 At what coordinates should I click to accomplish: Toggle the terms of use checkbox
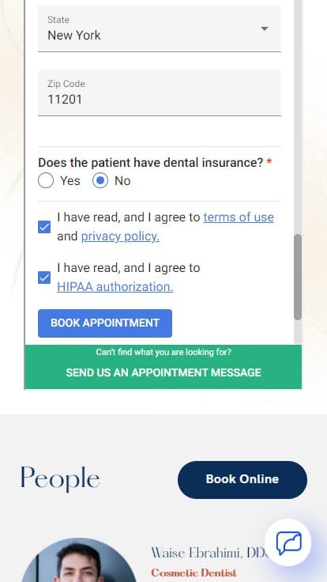44,227
